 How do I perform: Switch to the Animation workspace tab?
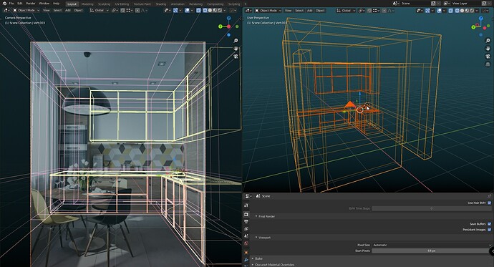178,4
